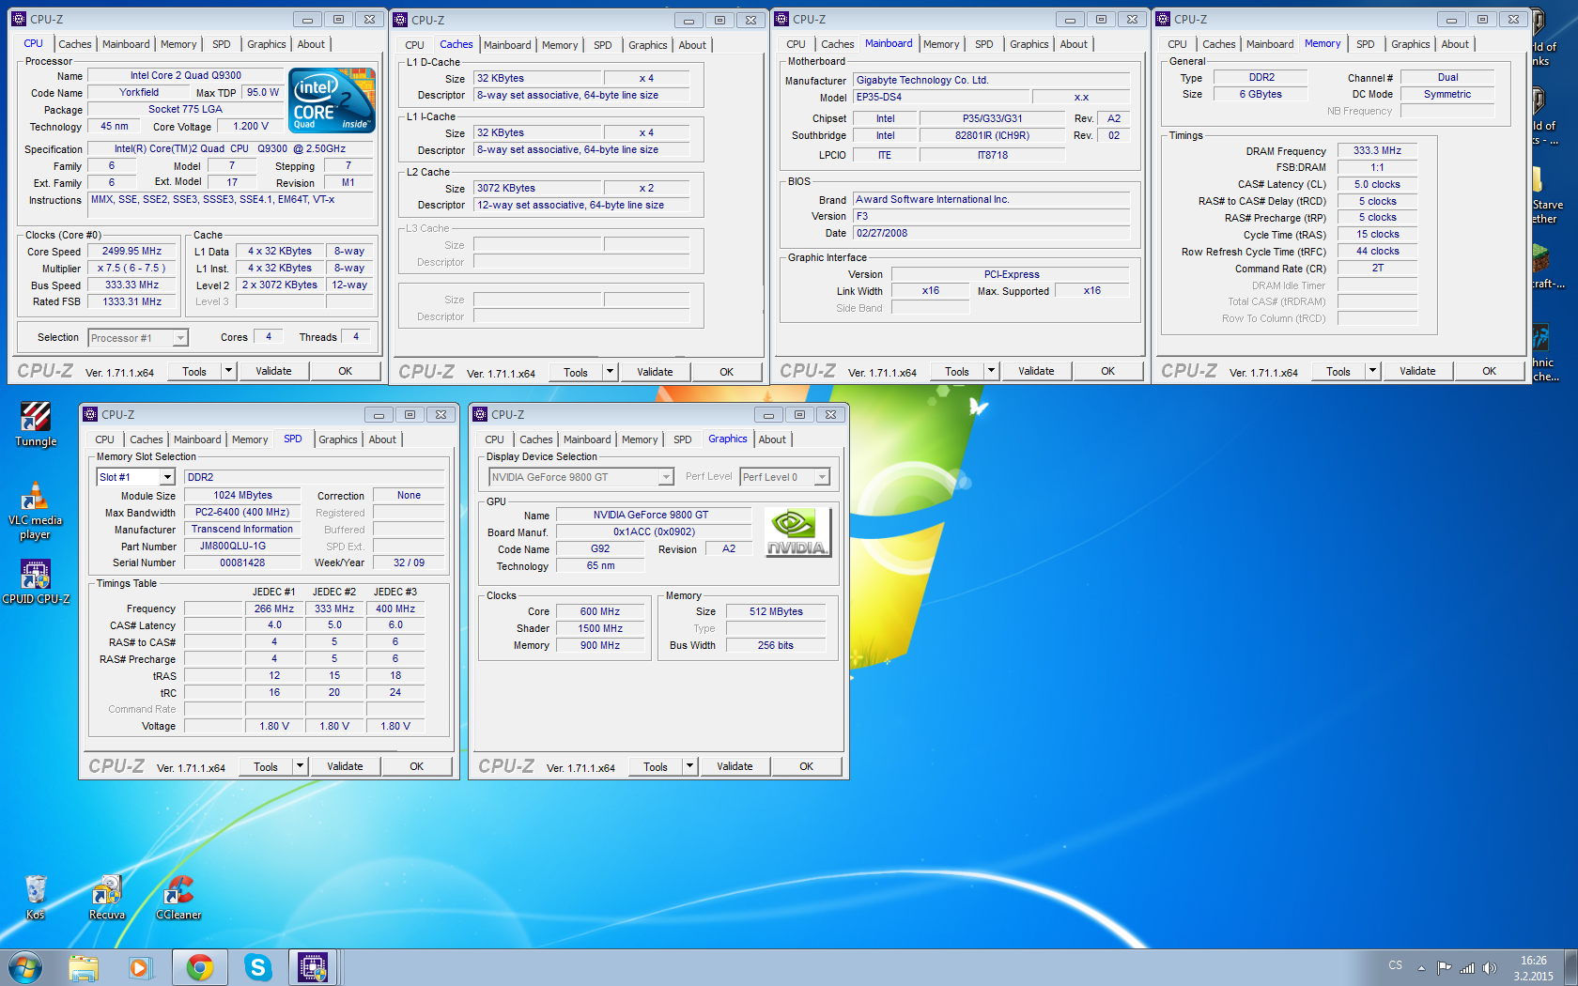Click Validate button in Memory window

[x=1417, y=371]
